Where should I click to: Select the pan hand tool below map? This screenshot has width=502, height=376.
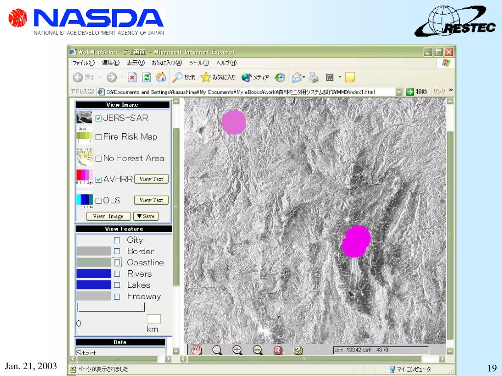click(197, 350)
